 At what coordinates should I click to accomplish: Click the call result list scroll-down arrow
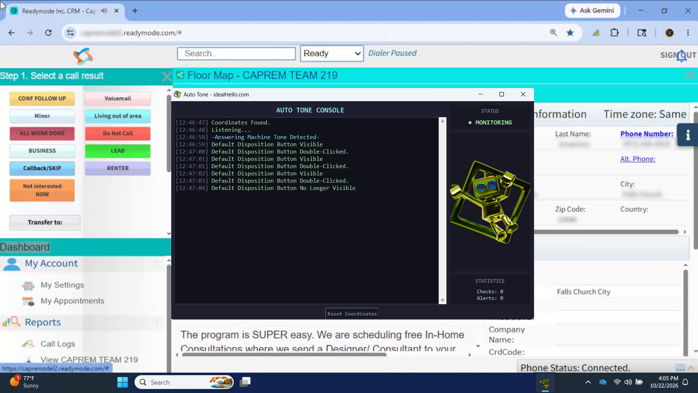(x=169, y=234)
